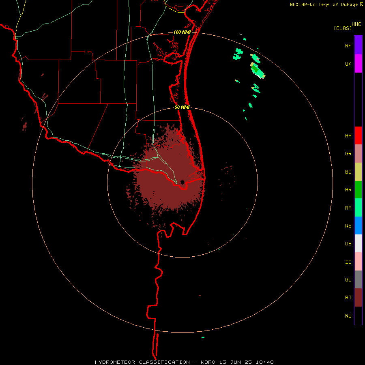Click the IC legend label
This screenshot has height=365, width=365.
click(348, 262)
